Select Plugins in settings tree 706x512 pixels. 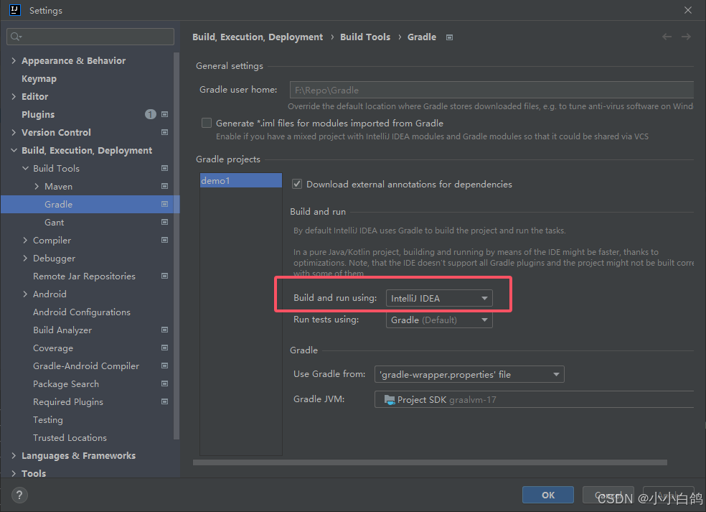coord(38,114)
